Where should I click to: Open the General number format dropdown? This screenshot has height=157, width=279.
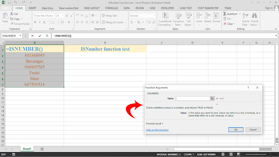coord(154,16)
